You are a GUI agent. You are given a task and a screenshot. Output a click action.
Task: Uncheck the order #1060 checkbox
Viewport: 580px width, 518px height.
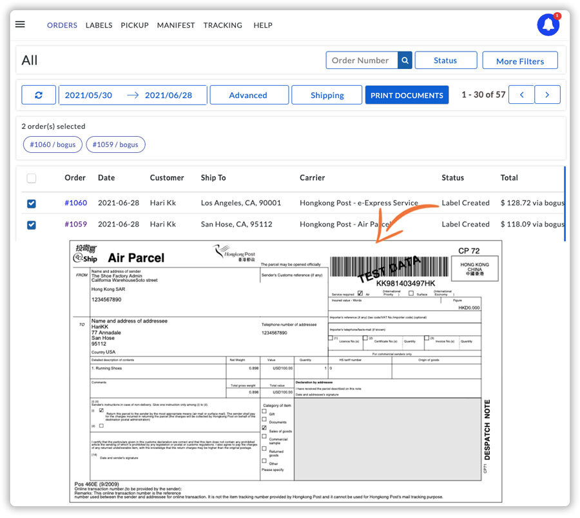(32, 203)
